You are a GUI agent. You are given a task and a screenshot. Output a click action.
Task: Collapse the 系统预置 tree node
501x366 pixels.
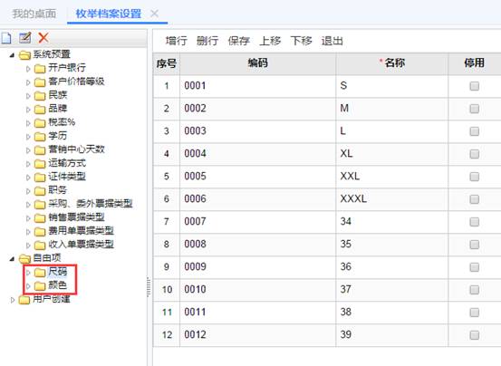pos(12,55)
